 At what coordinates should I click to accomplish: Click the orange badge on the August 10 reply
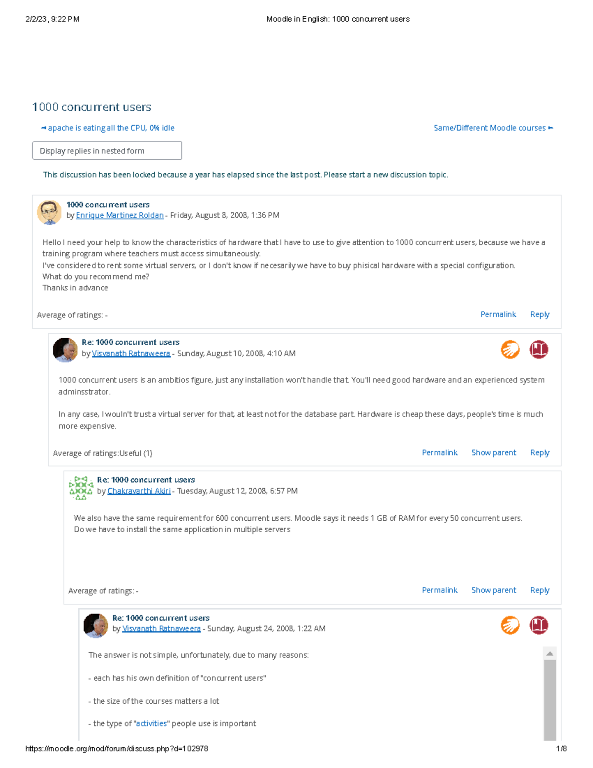point(510,350)
